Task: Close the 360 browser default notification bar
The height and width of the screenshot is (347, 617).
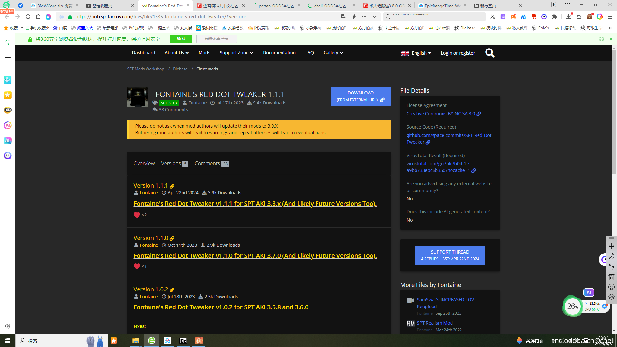Action: tap(611, 39)
